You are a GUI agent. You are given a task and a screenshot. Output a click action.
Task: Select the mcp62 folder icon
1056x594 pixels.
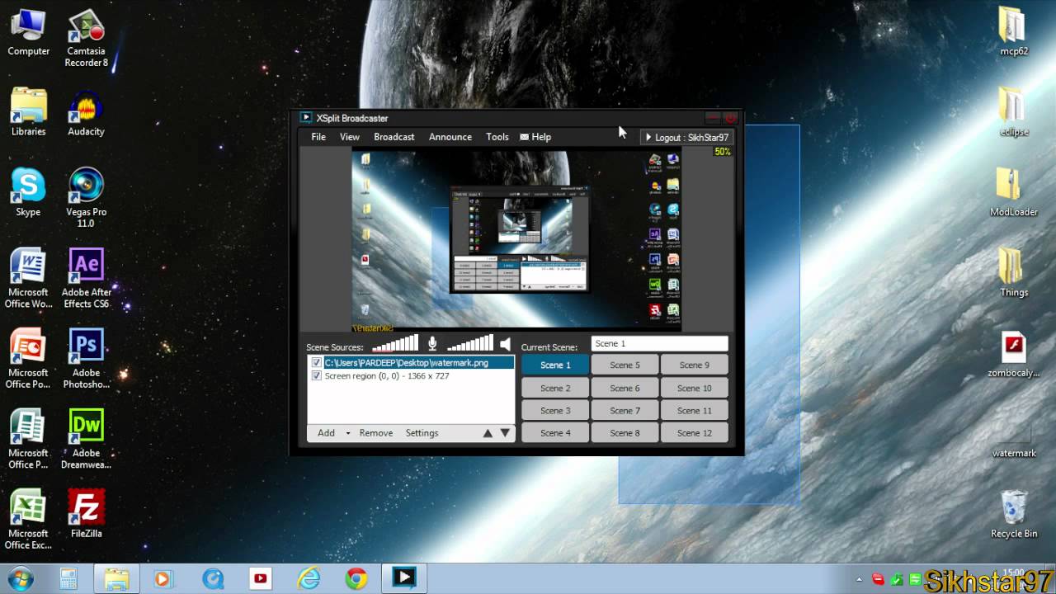[x=1014, y=33]
